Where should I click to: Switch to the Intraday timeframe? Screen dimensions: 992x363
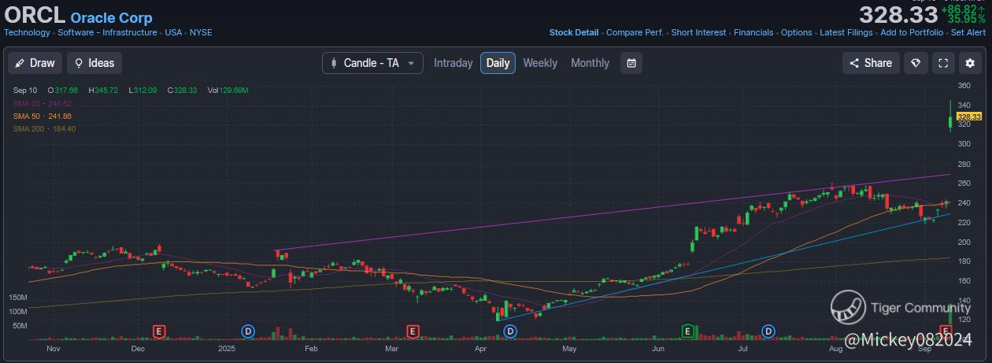coord(453,63)
